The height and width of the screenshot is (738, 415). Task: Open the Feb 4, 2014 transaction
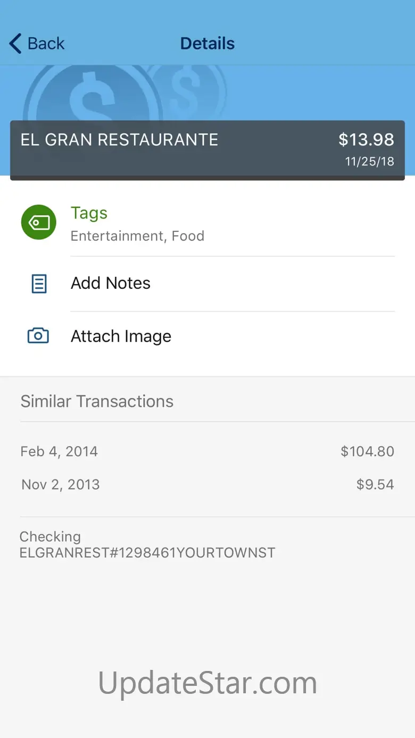[59, 452]
